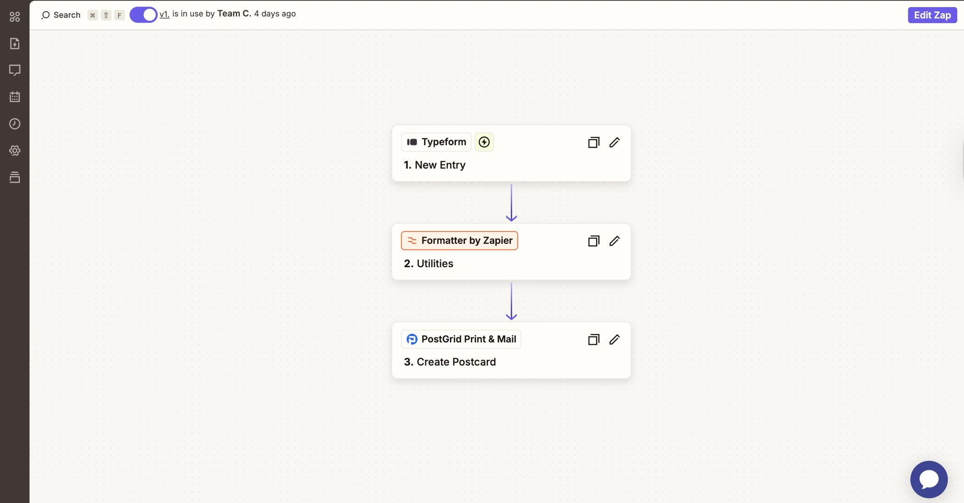Duplicate the Typeform trigger via its copy icon
Image resolution: width=964 pixels, height=503 pixels.
tap(593, 142)
